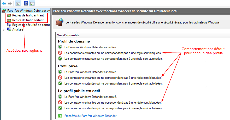Click the Vue d'ensemble section header
Screen dimensions: 230x120
pos(68,35)
